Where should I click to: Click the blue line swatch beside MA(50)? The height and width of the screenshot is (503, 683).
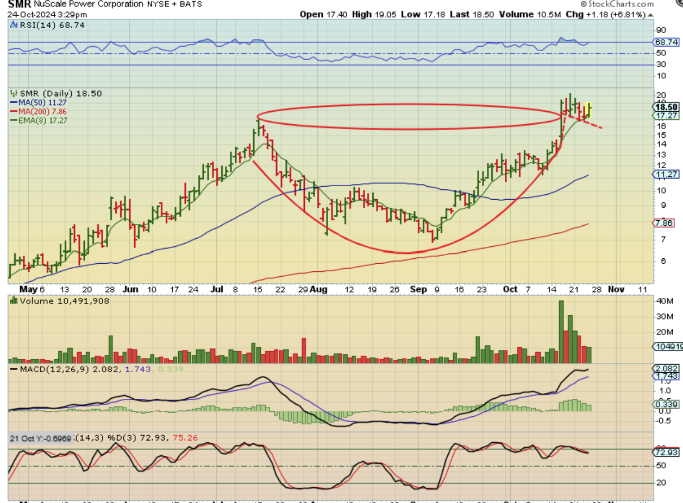pos(14,103)
